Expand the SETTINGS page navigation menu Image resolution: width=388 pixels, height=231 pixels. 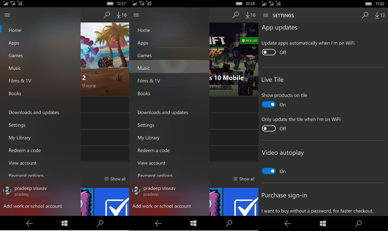[265, 15]
